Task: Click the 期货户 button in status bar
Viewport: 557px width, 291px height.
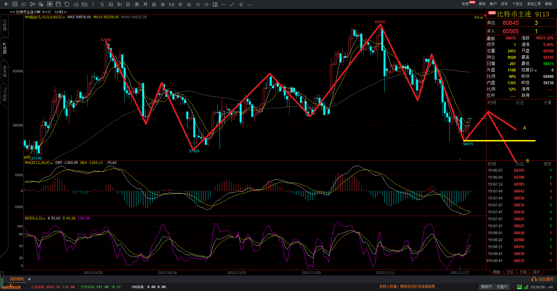Action: (x=486, y=287)
